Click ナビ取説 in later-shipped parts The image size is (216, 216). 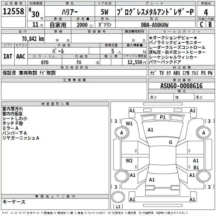point(48,73)
